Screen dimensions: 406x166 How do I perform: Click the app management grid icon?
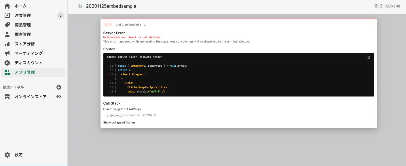point(7,72)
